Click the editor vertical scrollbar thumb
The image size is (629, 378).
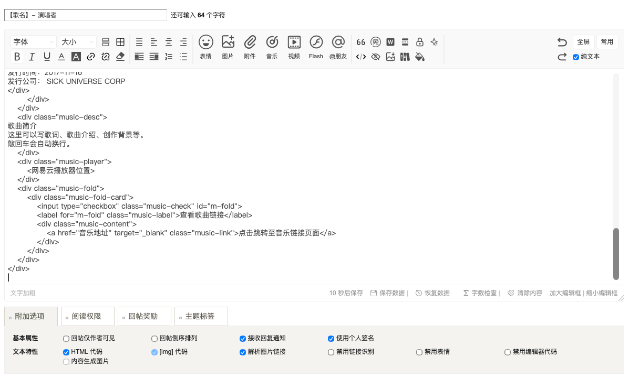click(616, 254)
